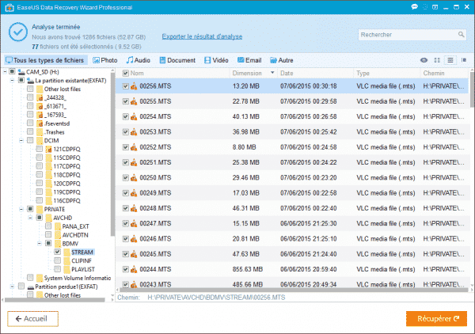
Task: Uncheck the 00256.MTS file checkbox
Action: coord(125,86)
